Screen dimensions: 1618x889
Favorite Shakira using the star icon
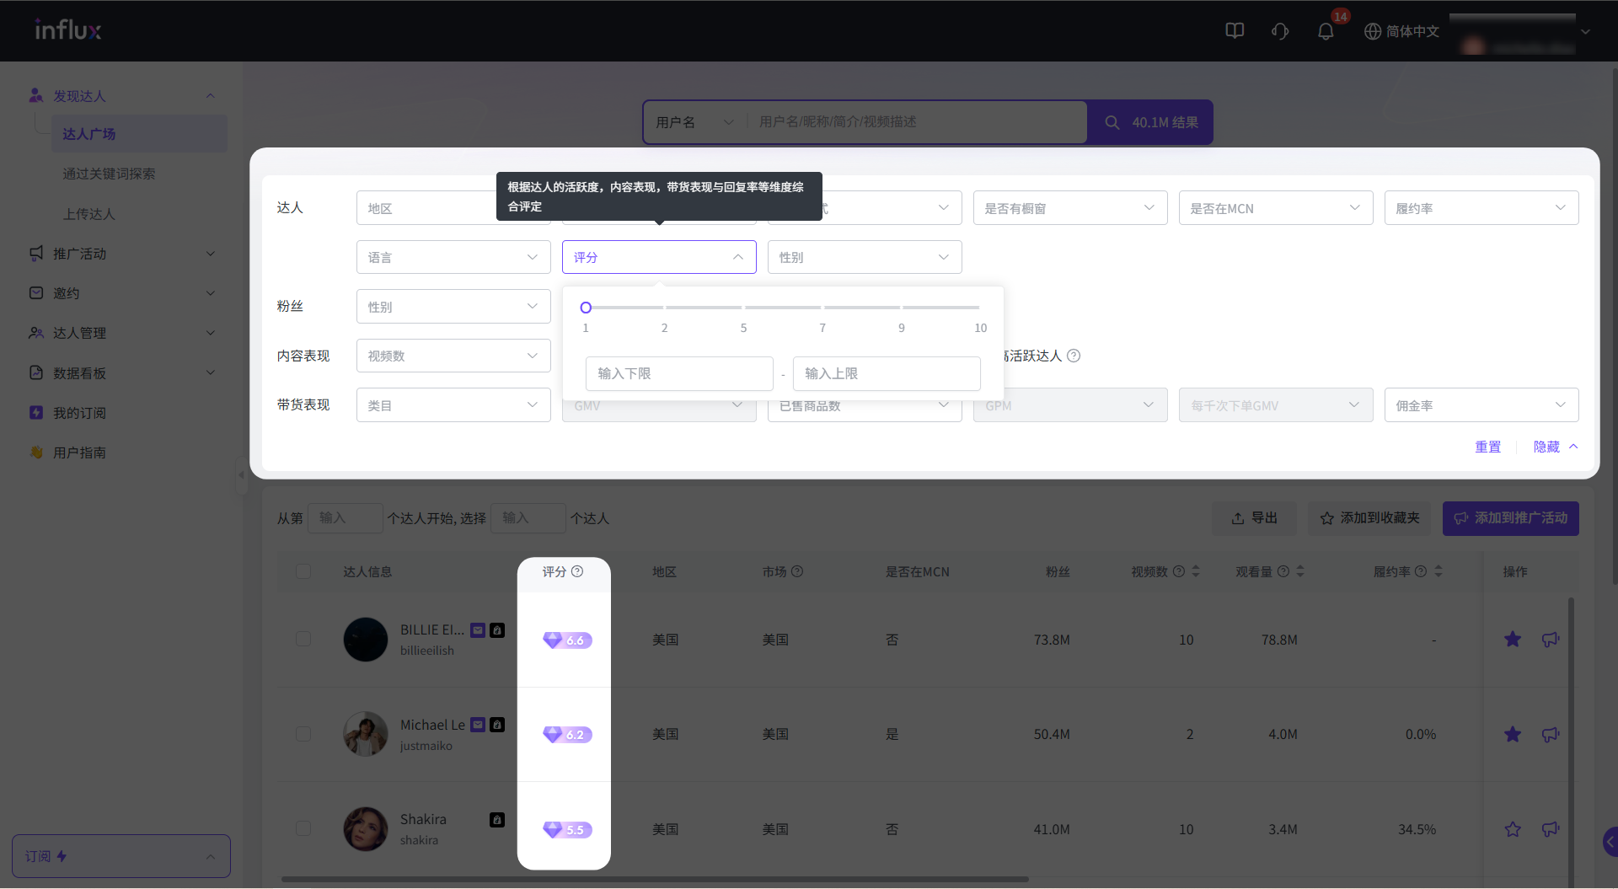[x=1513, y=829]
